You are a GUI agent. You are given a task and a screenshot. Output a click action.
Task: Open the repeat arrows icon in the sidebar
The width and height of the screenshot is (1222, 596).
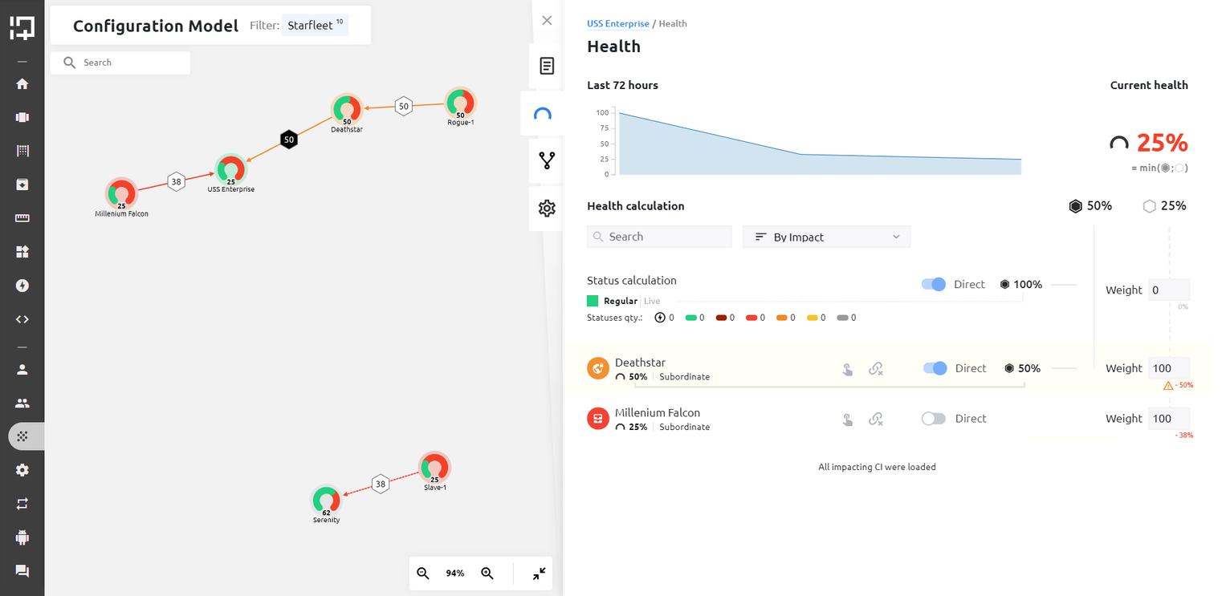tap(22, 504)
